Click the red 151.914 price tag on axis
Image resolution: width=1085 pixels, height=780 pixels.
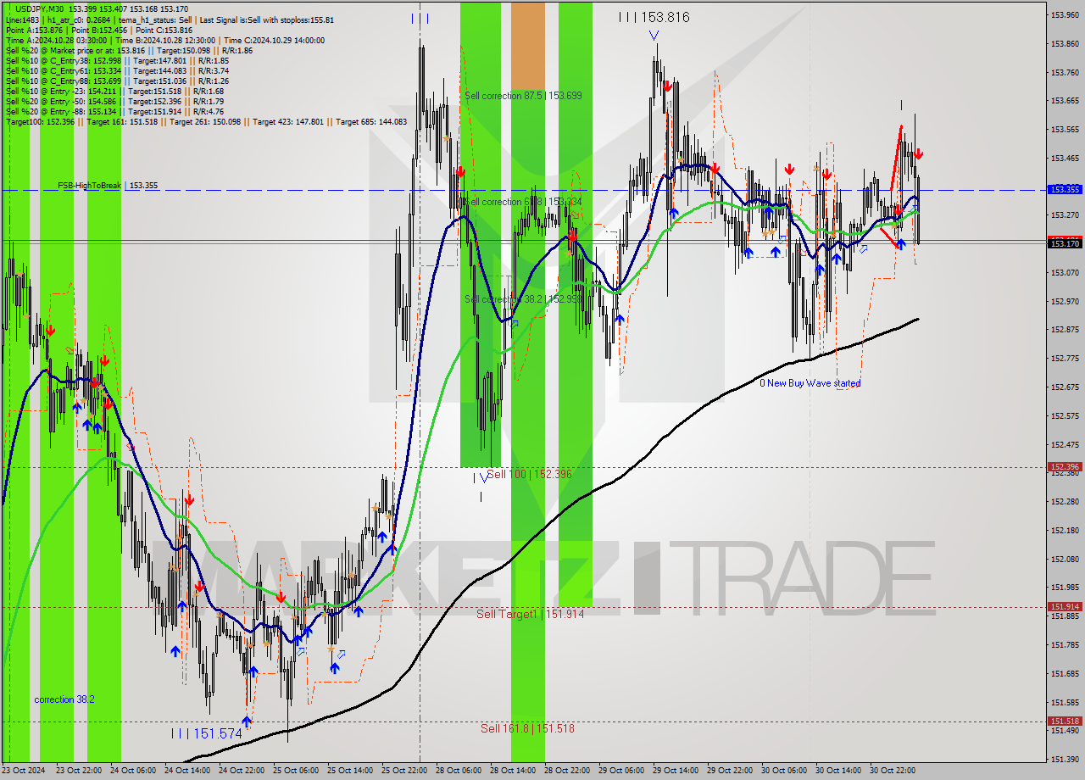[1065, 606]
